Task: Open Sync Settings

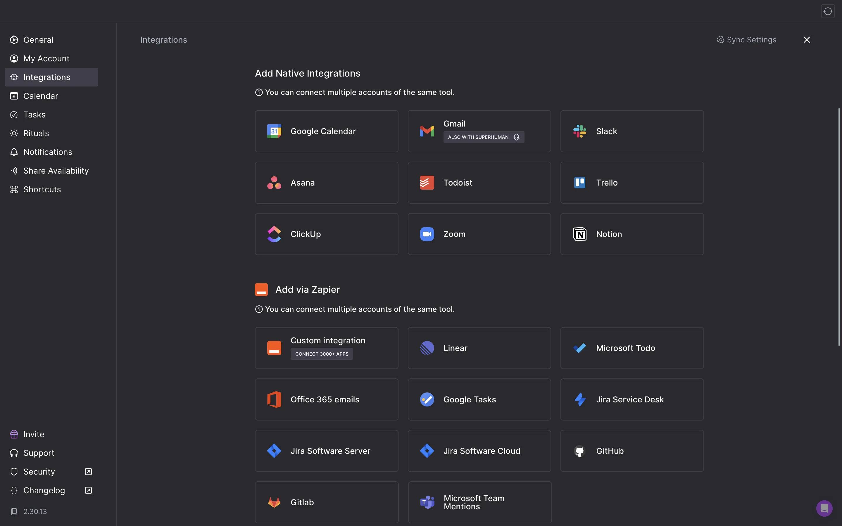Action: click(x=747, y=40)
